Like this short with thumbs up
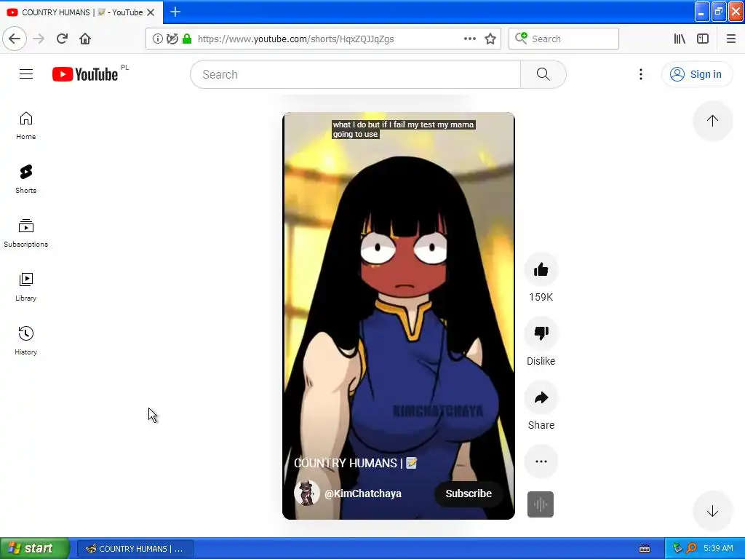Image resolution: width=745 pixels, height=559 pixels. 541,270
